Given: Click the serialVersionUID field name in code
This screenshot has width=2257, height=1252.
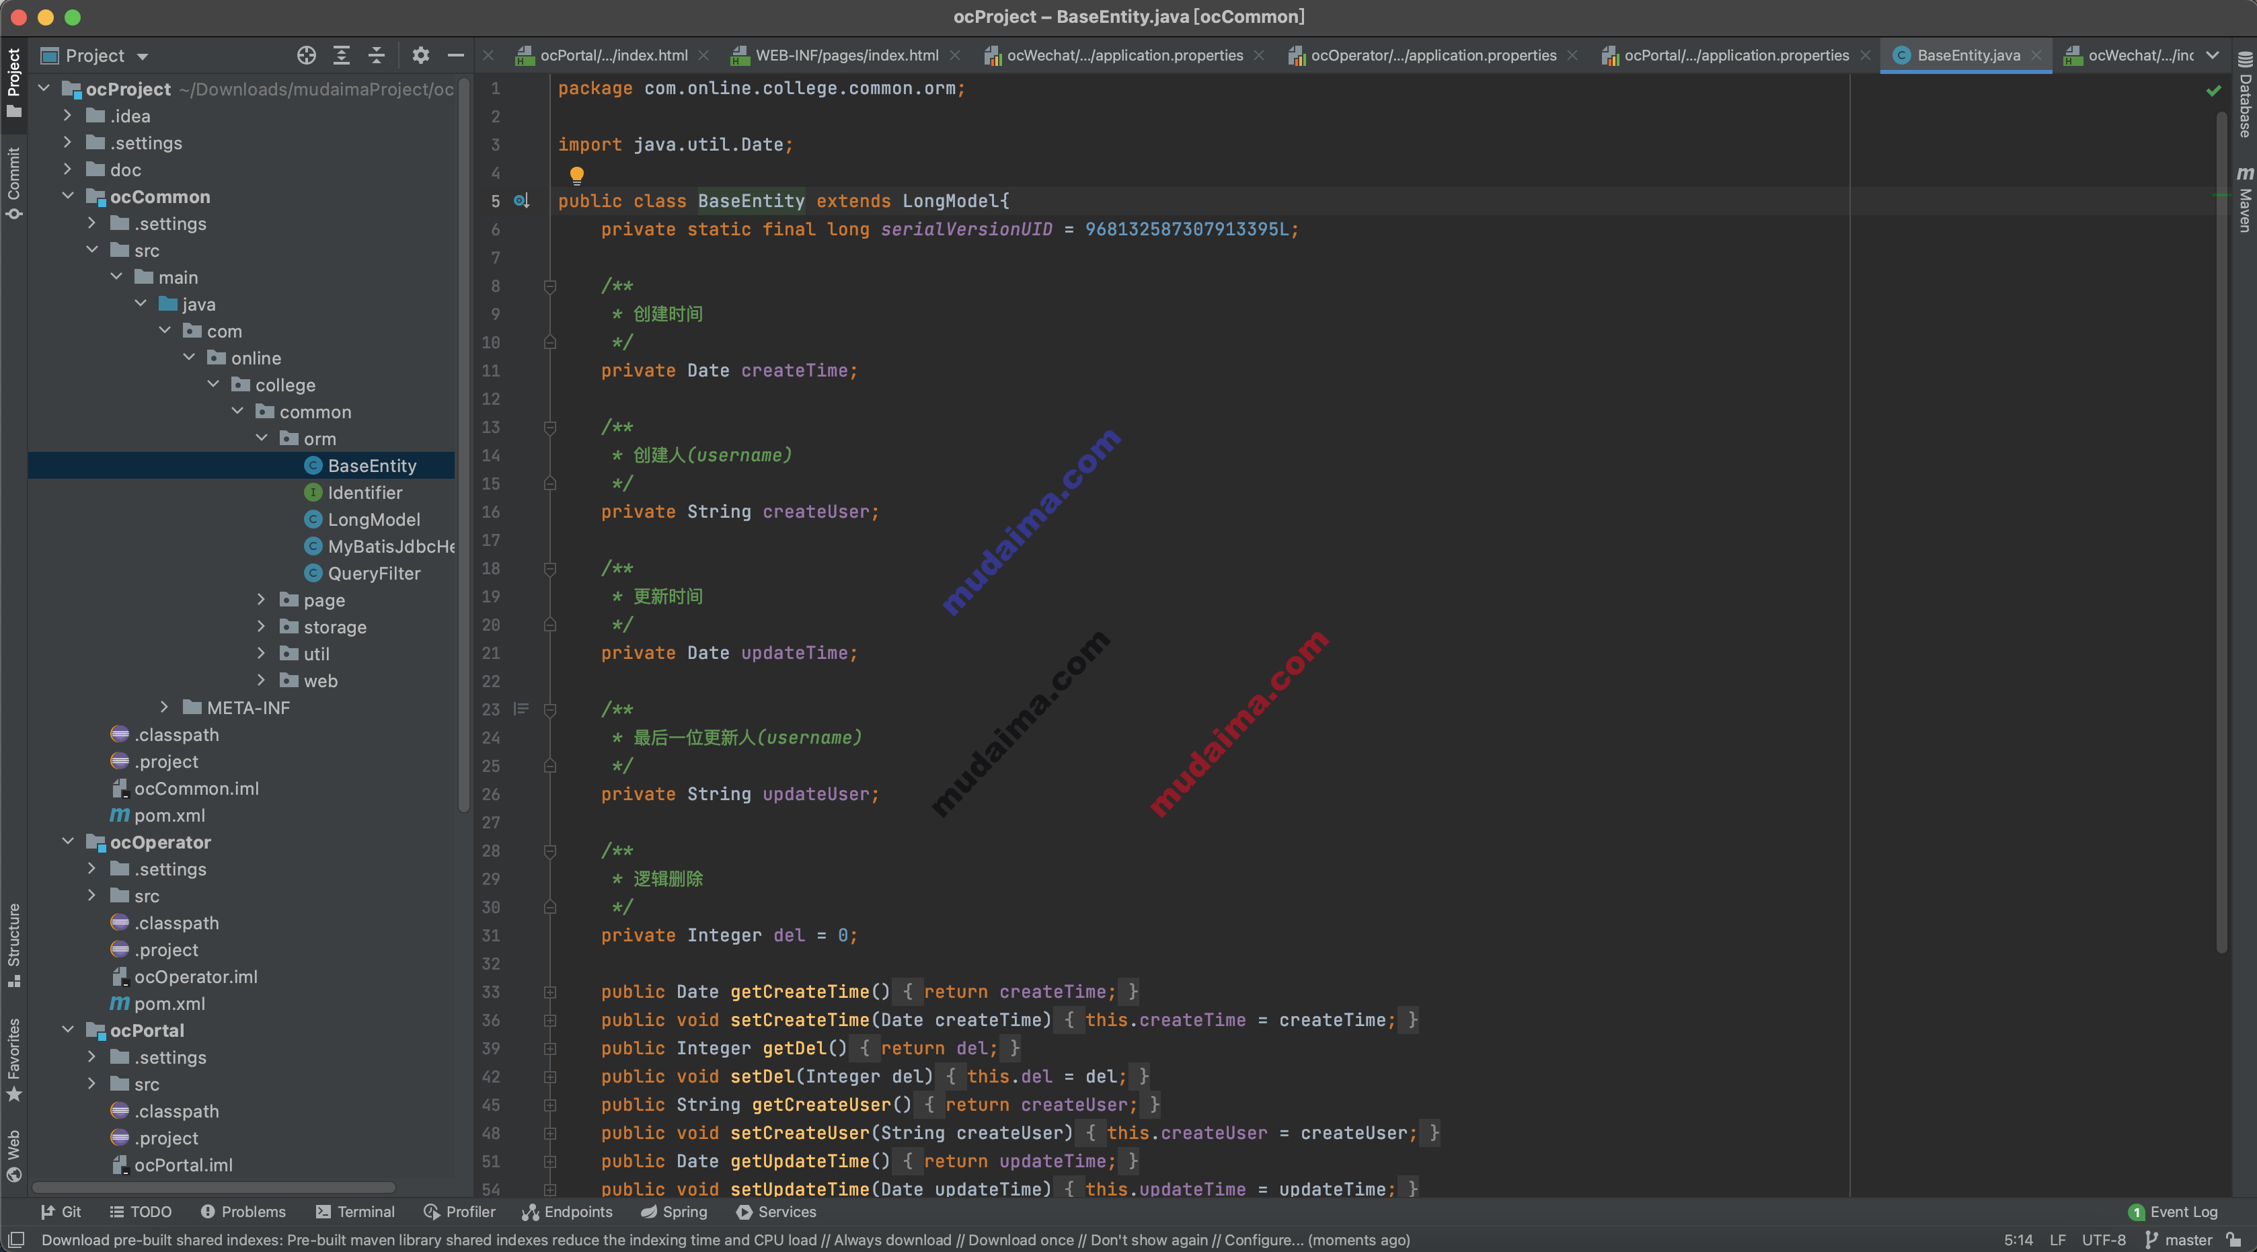Looking at the screenshot, I should [x=966, y=229].
